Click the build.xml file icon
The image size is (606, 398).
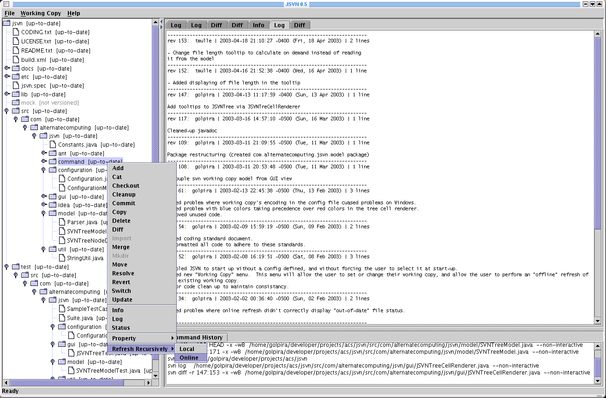coord(16,59)
